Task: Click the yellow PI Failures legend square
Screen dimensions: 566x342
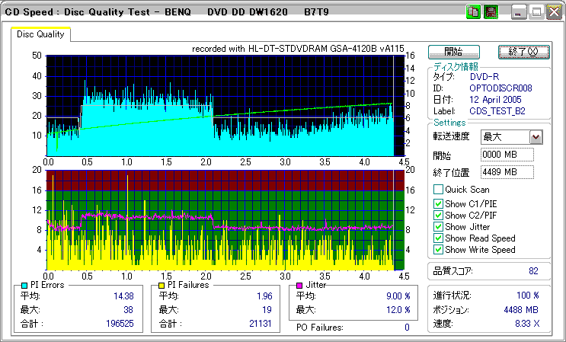Action: (161, 285)
